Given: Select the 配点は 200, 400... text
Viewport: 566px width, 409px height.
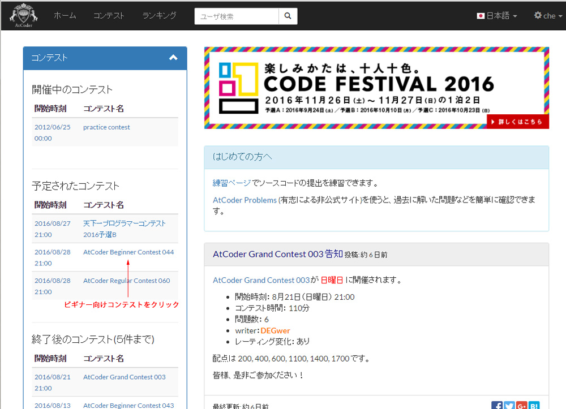Looking at the screenshot, I should (x=291, y=359).
